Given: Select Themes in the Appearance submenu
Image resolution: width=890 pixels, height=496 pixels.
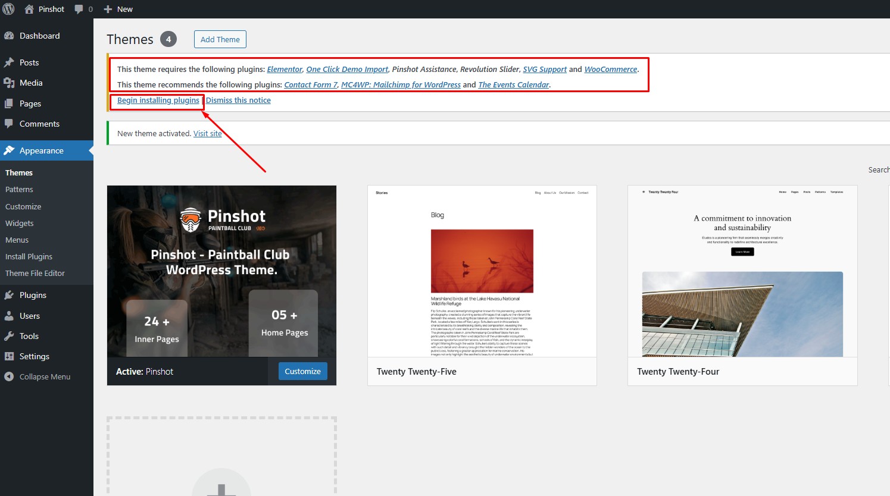Looking at the screenshot, I should tap(19, 172).
